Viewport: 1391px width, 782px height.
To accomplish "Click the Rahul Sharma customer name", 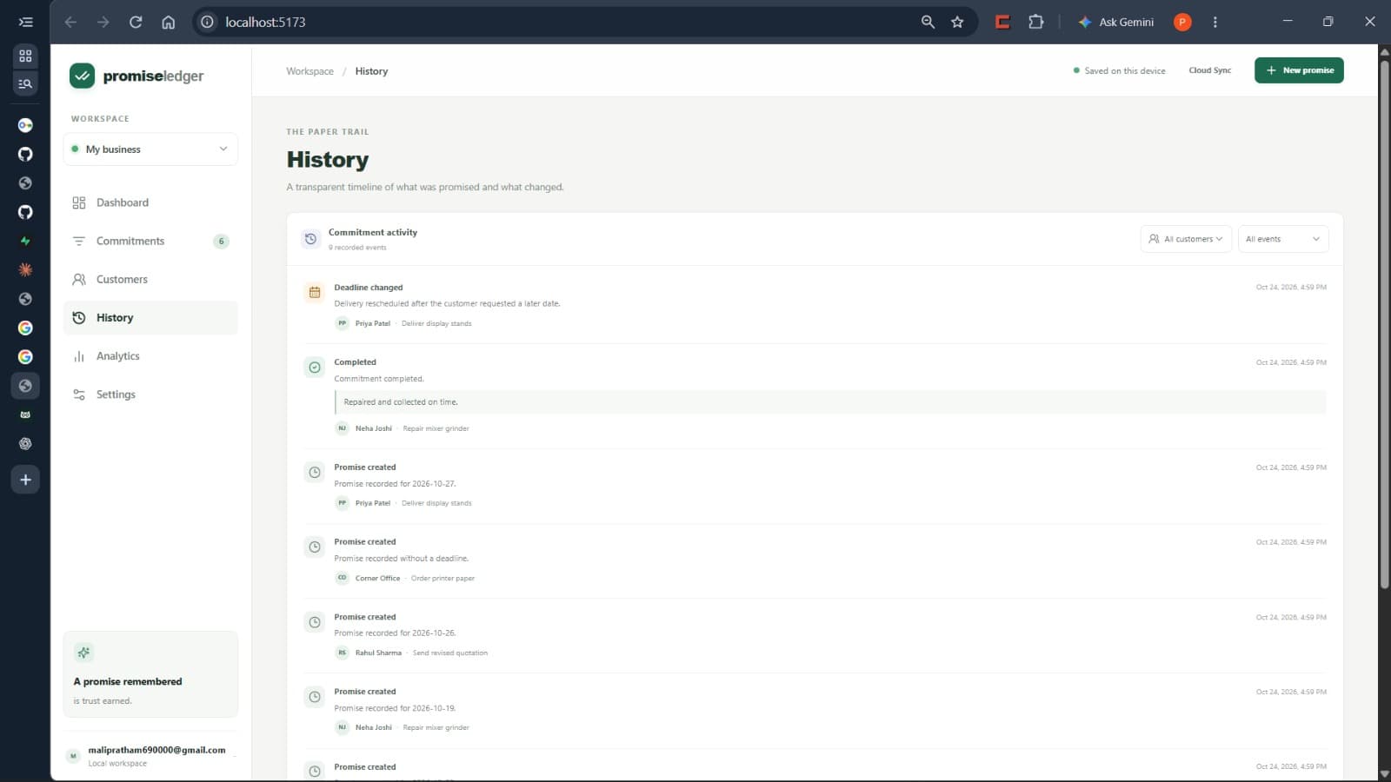I will click(x=378, y=653).
